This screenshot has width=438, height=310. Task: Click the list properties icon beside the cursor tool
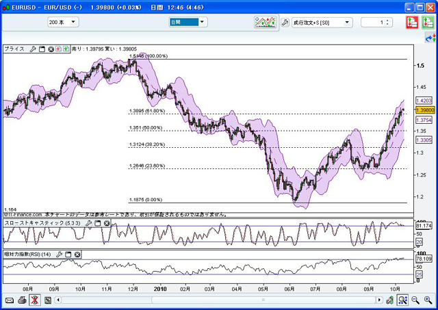tap(48, 300)
